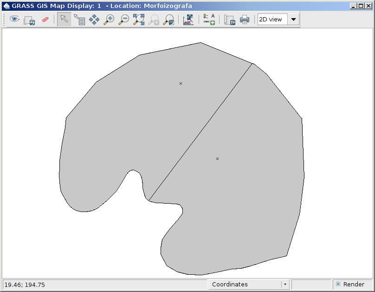Activate the map query tool
Viewport: 375px width, 292px height.
[79, 19]
